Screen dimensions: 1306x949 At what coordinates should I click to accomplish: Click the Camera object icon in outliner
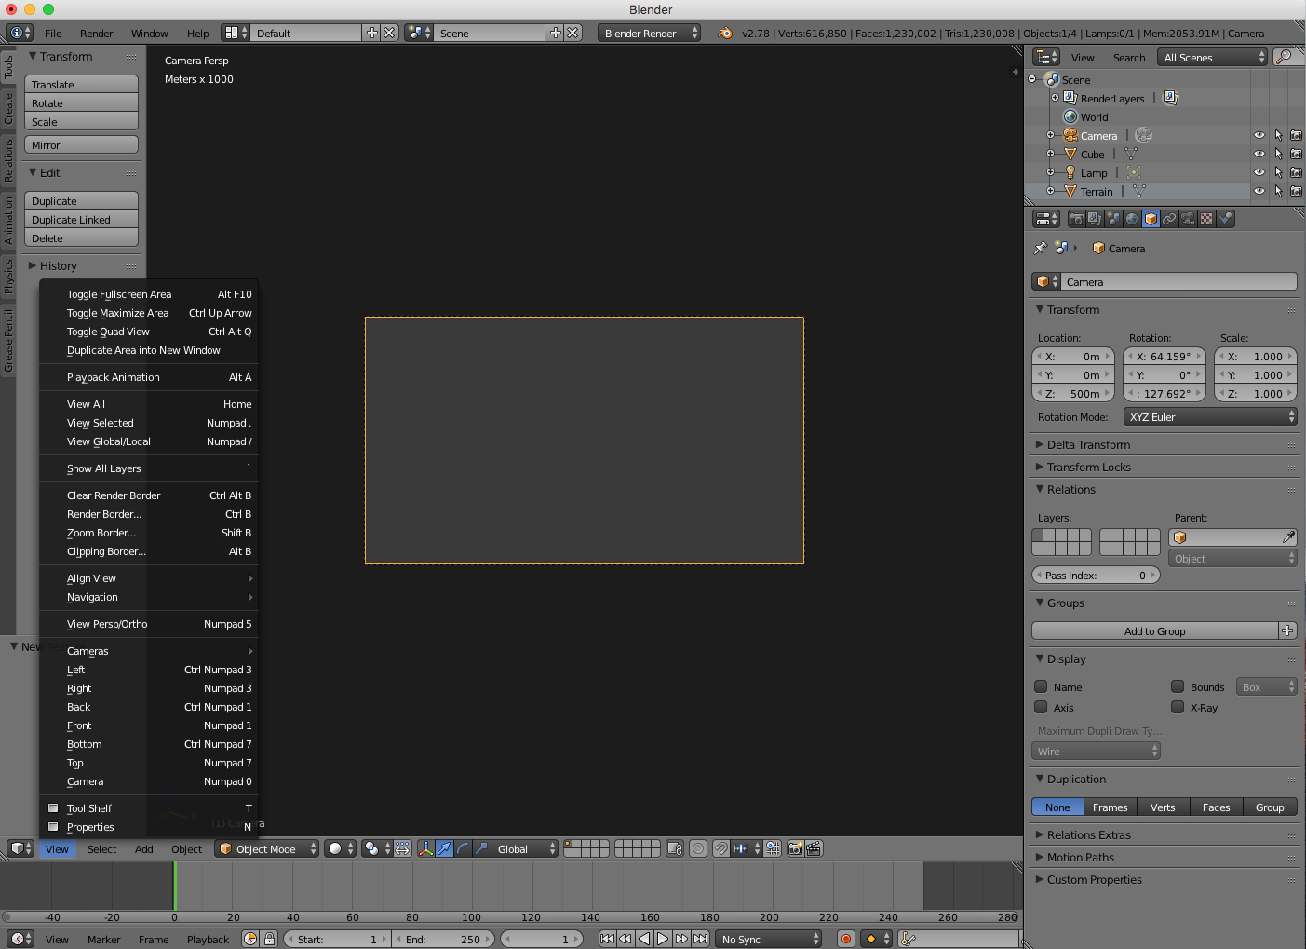pyautogui.click(x=1071, y=135)
